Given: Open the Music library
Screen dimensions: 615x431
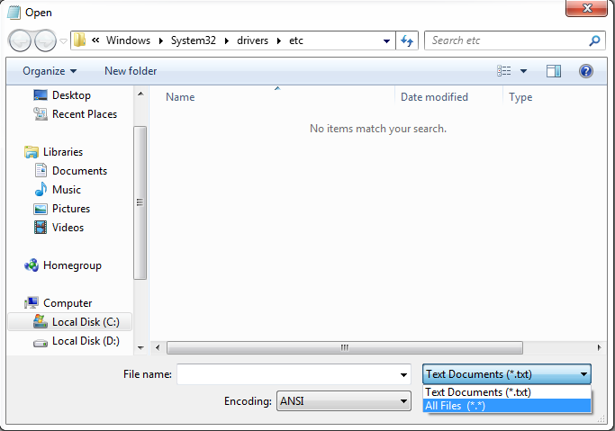Looking at the screenshot, I should 67,190.
